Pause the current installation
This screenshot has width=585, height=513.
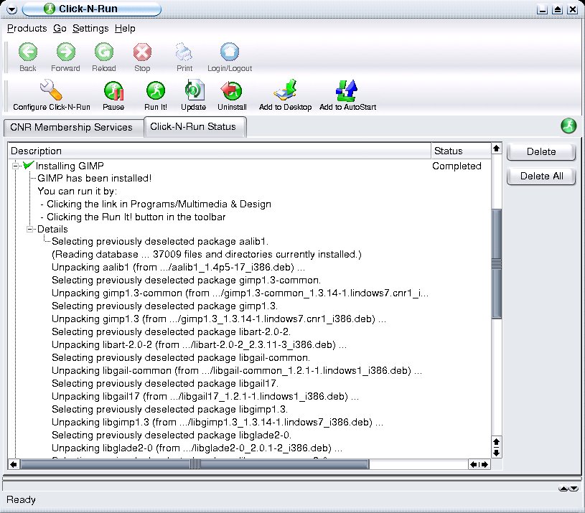point(113,95)
